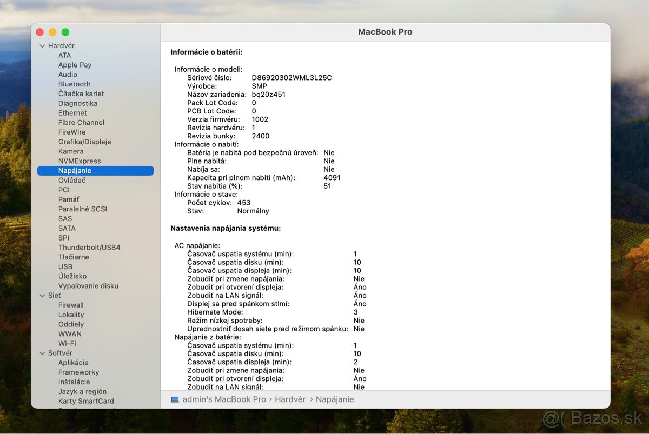Screen dimensions: 649x434
Task: Show USB device information
Action: (65, 266)
